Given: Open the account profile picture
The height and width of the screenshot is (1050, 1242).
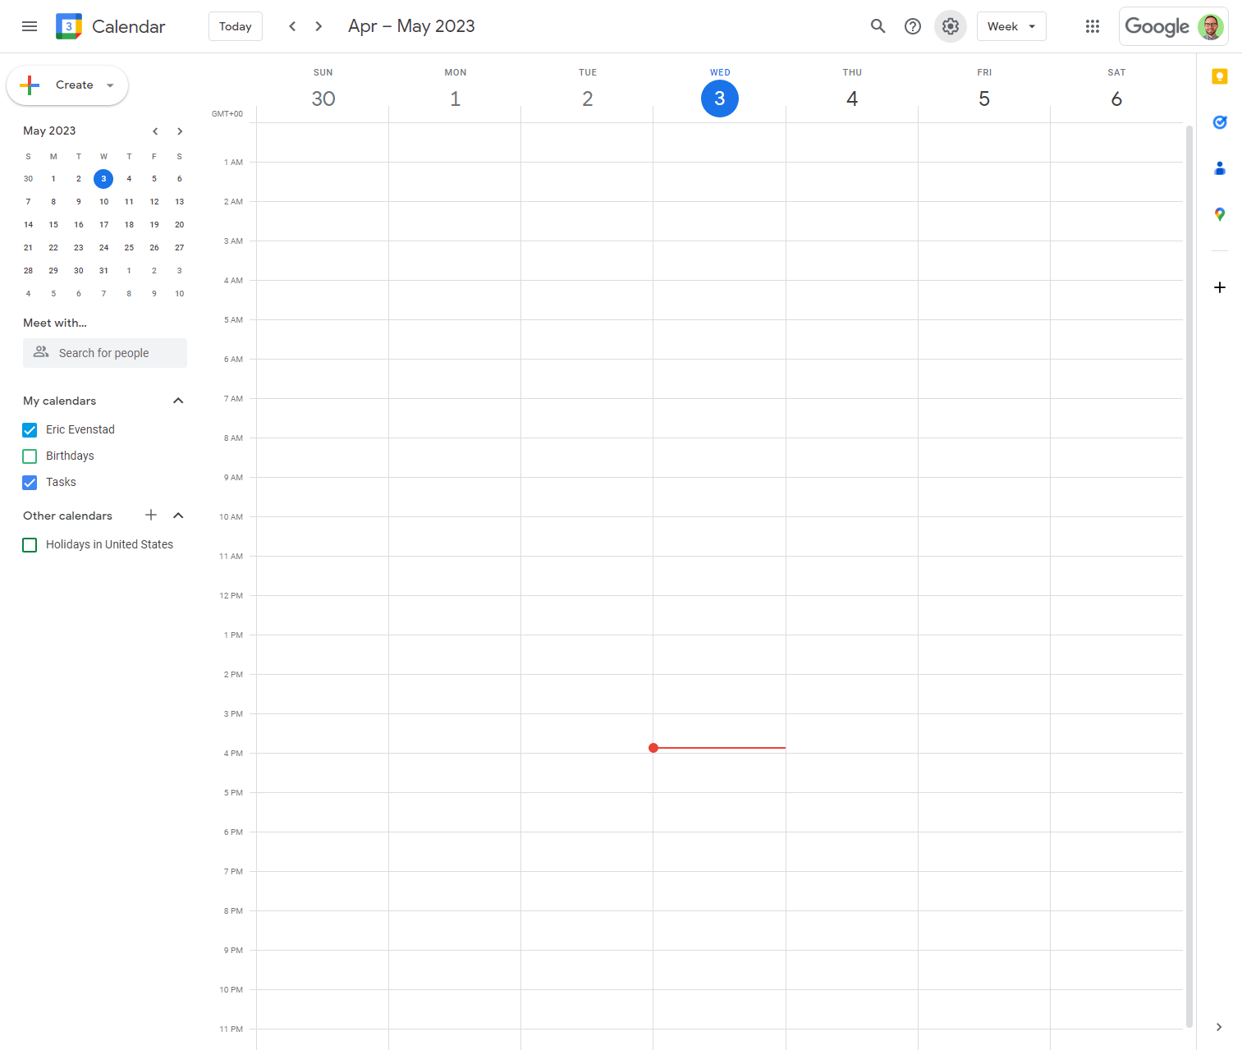Looking at the screenshot, I should 1211,26.
